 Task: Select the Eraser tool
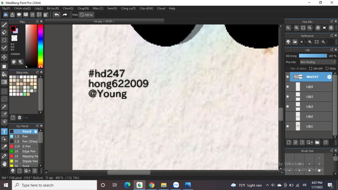4,32
